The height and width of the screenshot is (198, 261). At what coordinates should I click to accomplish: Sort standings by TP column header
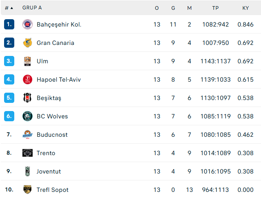[x=215, y=8]
